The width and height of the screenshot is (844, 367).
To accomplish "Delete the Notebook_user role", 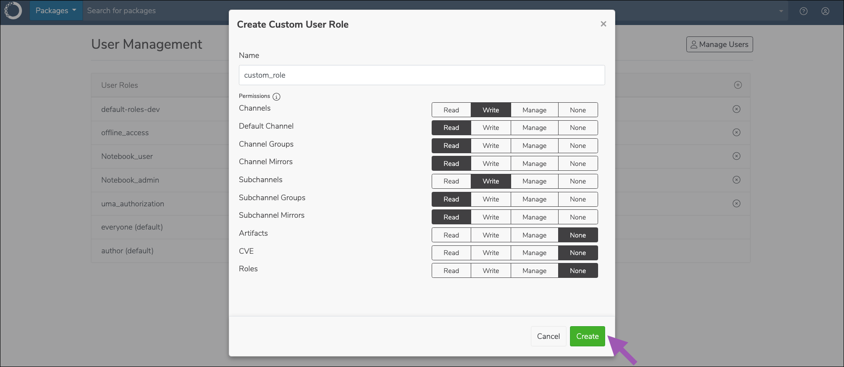I will coord(736,156).
